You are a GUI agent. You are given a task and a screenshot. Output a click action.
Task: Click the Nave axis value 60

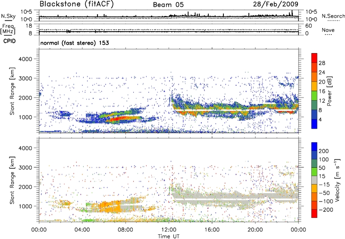(309, 26)
